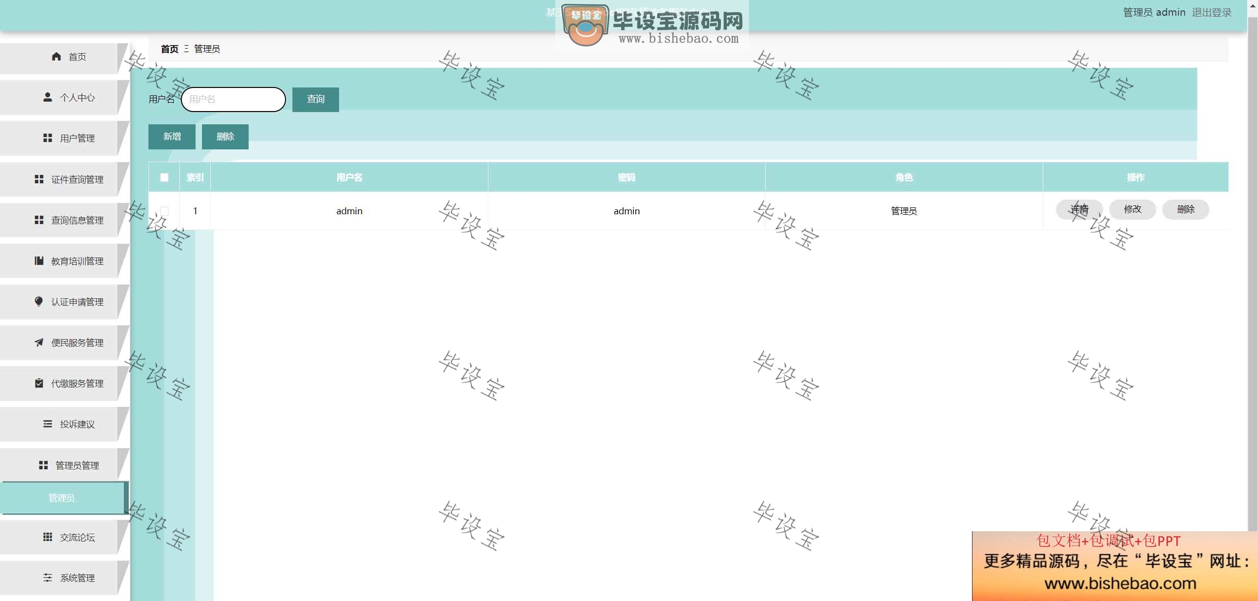Open the 首页 sidebar menu
The width and height of the screenshot is (1258, 601).
pos(64,57)
